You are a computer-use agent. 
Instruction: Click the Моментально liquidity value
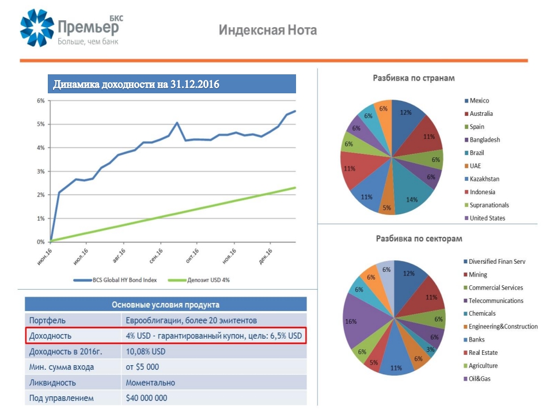[x=150, y=383]
